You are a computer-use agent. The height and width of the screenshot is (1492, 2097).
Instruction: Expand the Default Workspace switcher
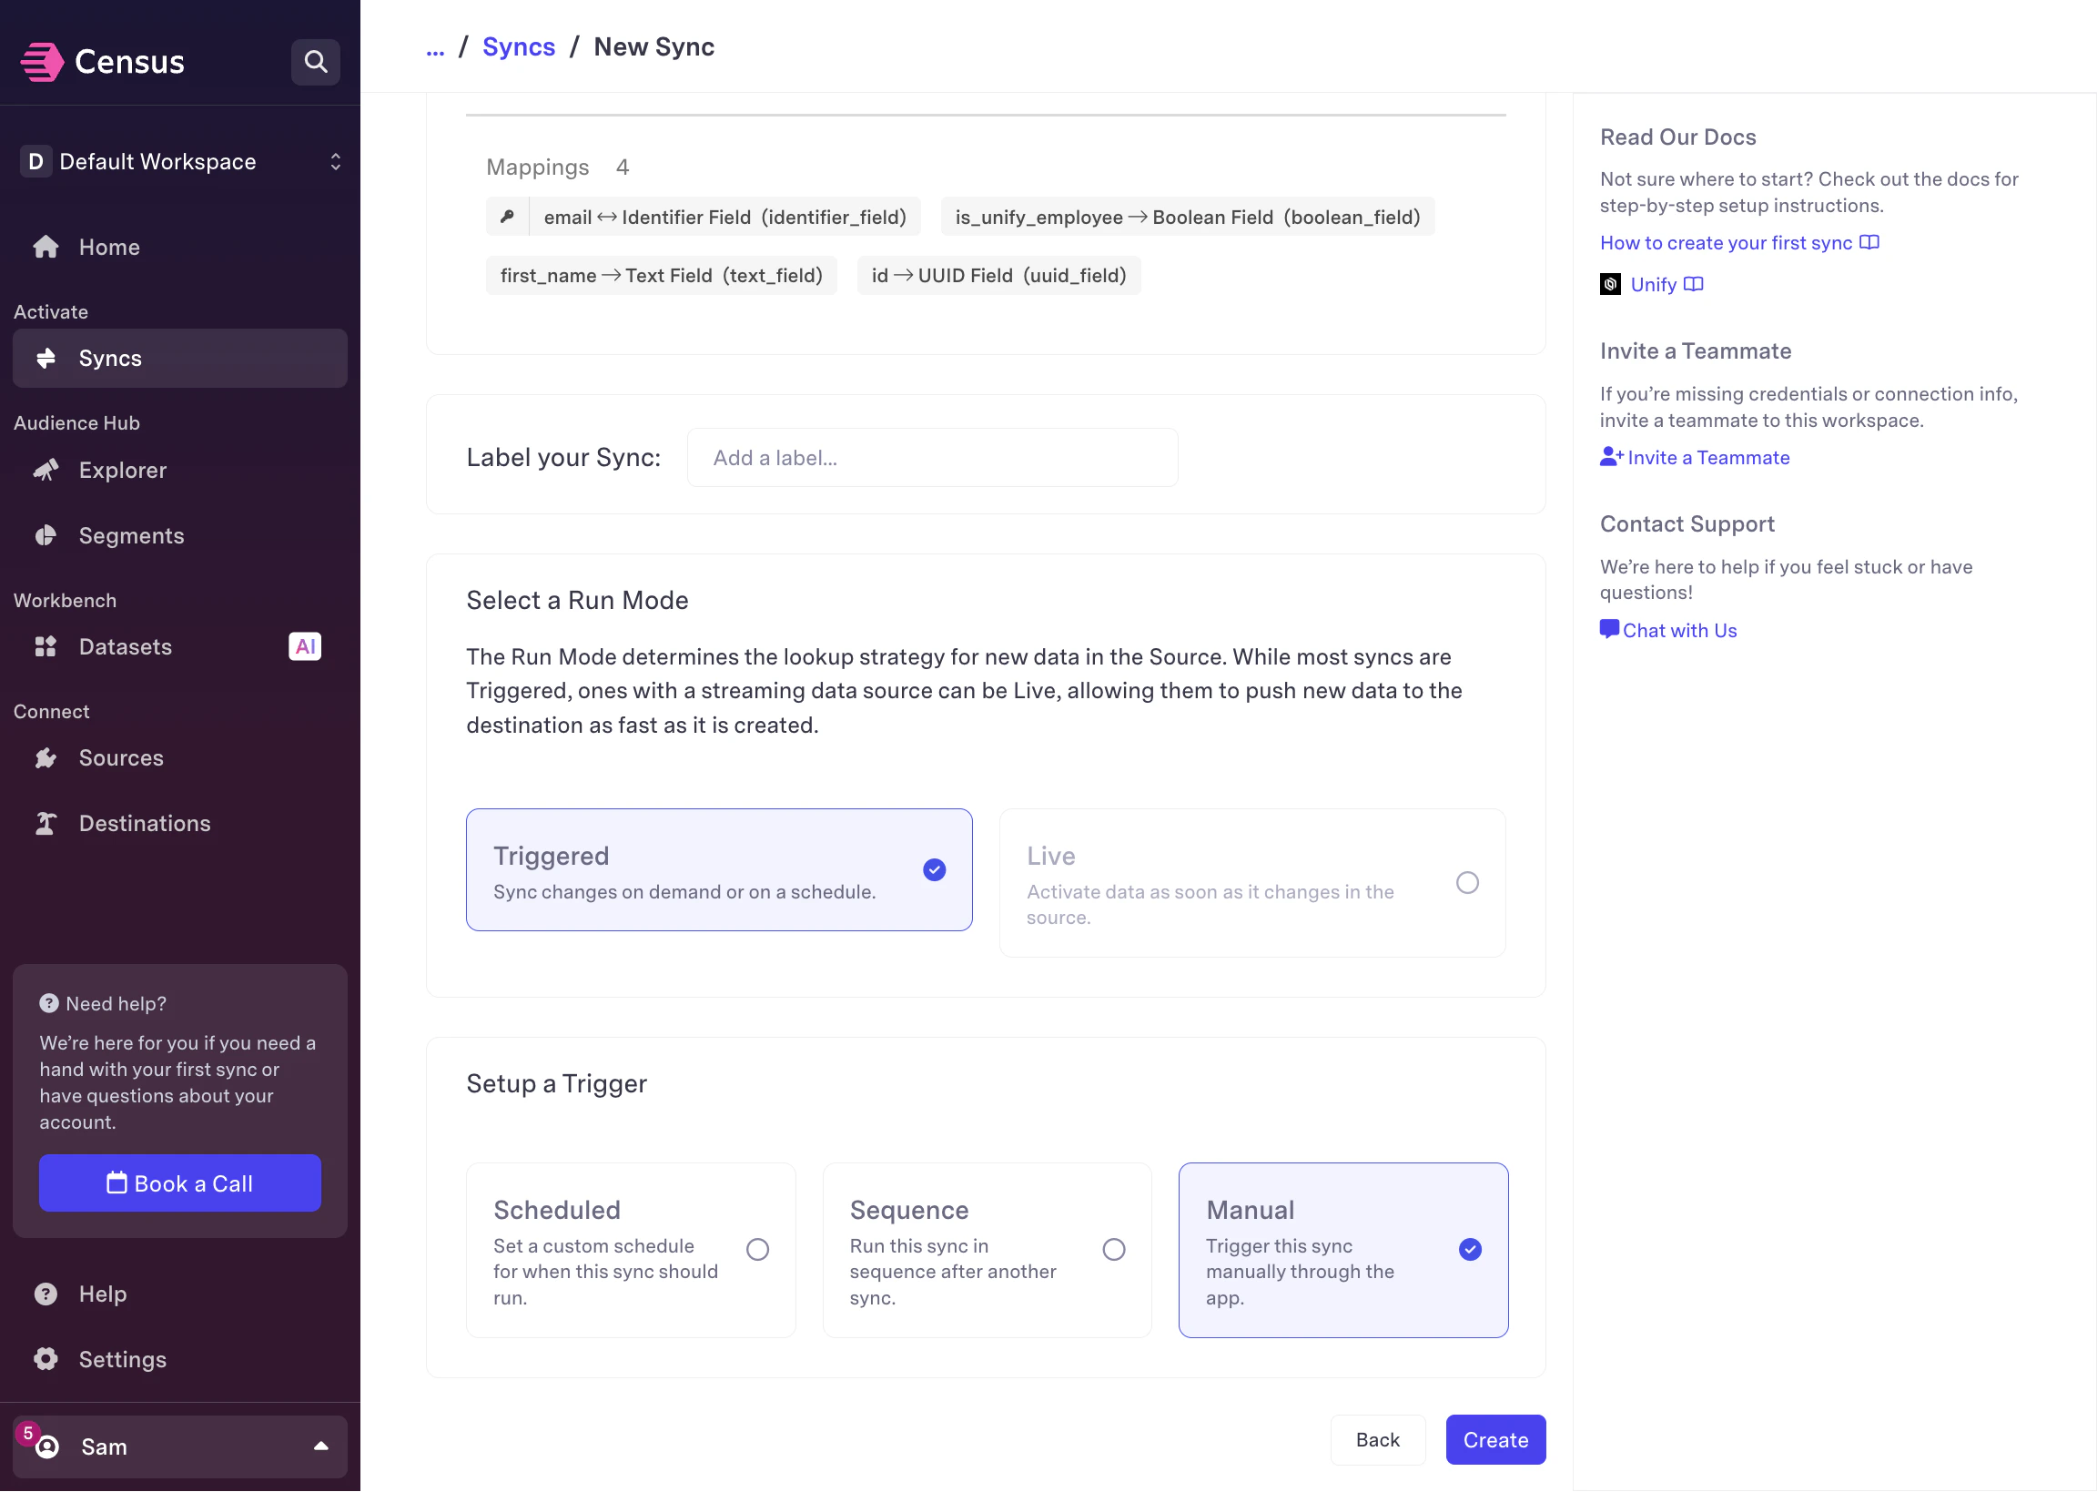[x=180, y=162]
